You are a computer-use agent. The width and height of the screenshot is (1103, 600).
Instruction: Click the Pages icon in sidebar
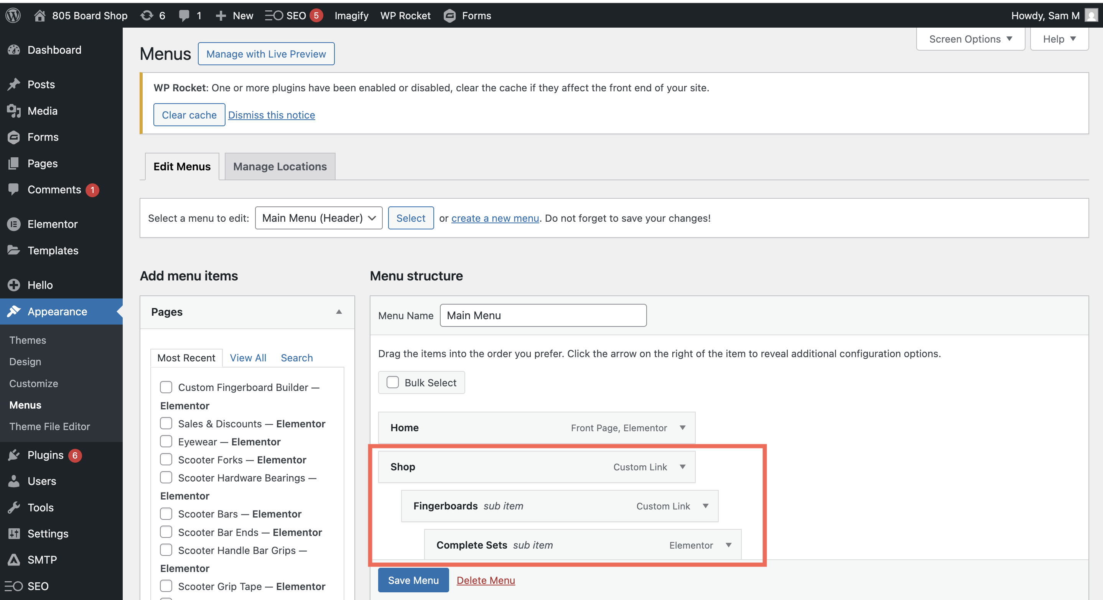point(14,163)
